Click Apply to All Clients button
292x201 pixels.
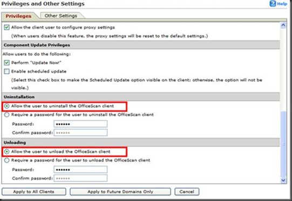pyautogui.click(x=33, y=192)
